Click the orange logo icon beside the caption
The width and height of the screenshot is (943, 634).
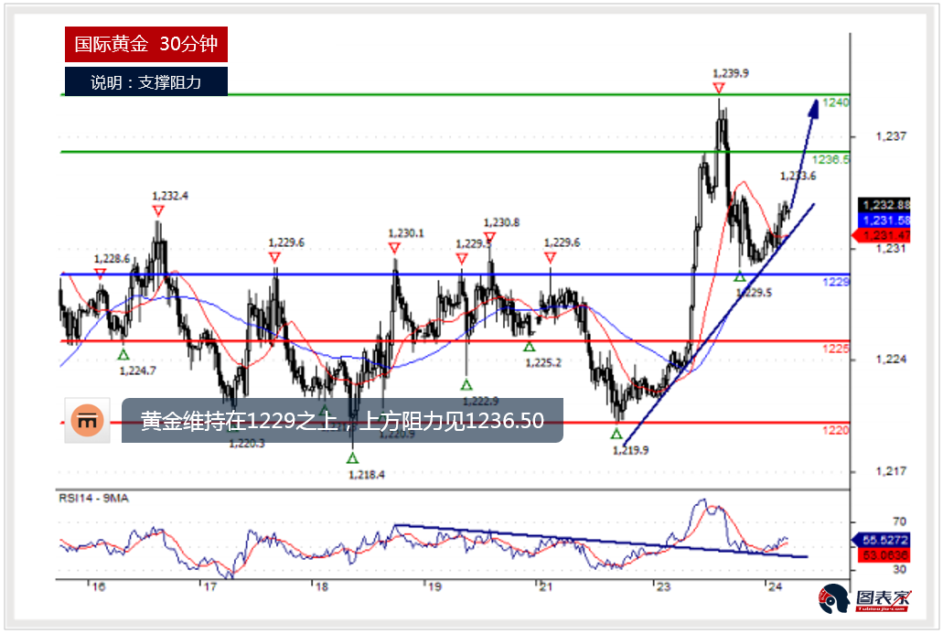tap(87, 421)
